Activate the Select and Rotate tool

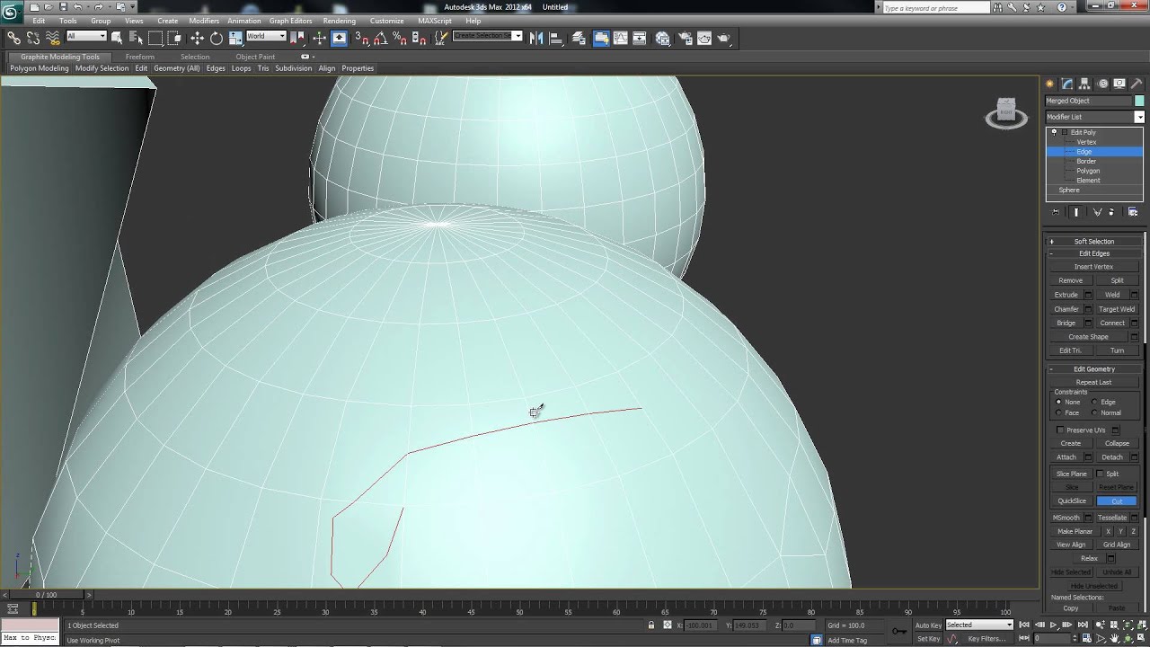(x=216, y=38)
